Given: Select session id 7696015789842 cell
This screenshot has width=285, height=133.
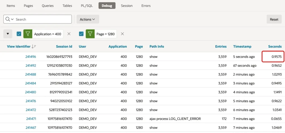Looking at the screenshot, I should (60, 74).
